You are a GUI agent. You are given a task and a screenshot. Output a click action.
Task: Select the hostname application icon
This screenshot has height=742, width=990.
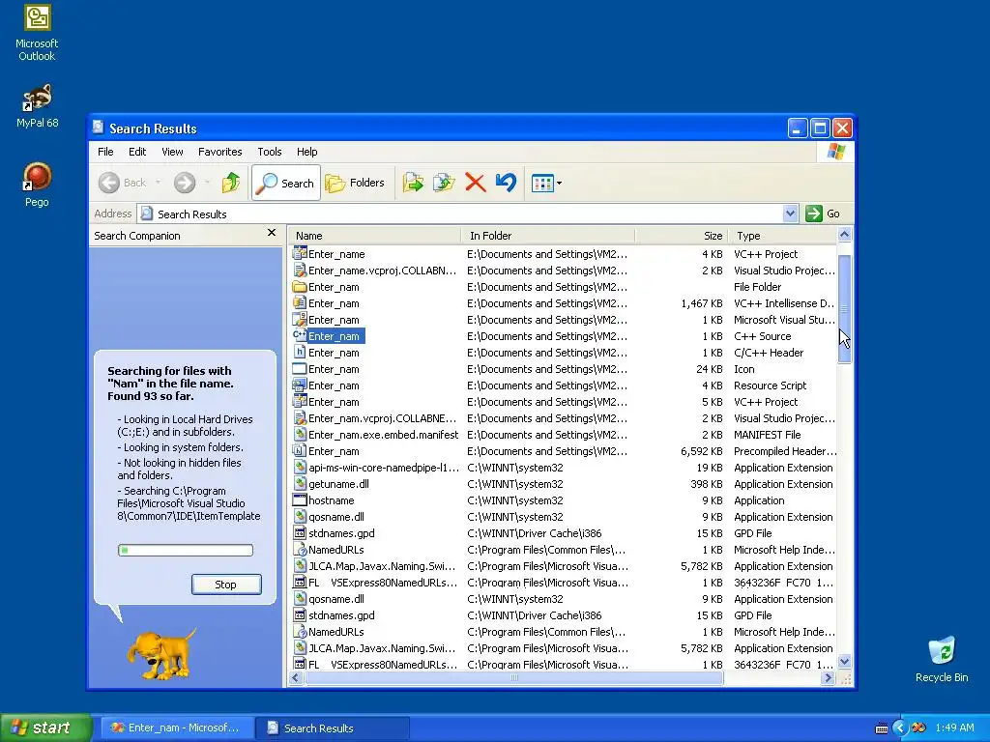pos(300,499)
